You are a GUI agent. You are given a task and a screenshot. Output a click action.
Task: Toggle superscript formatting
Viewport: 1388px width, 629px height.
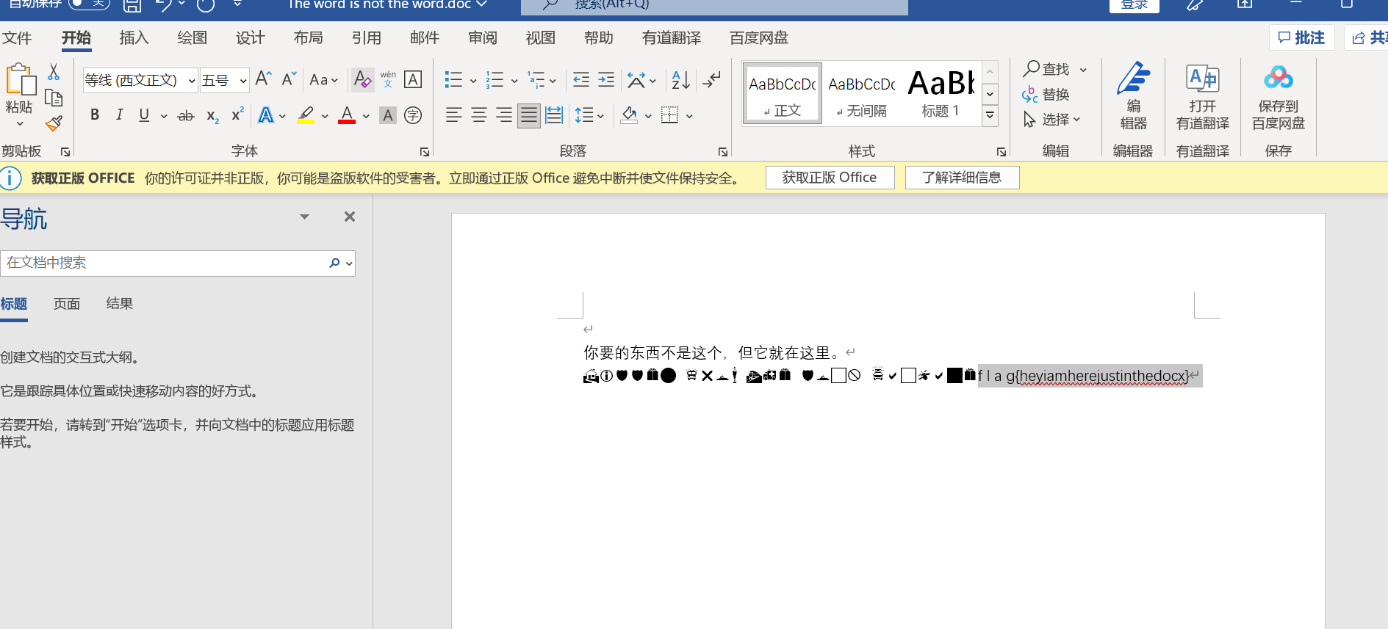(x=237, y=115)
